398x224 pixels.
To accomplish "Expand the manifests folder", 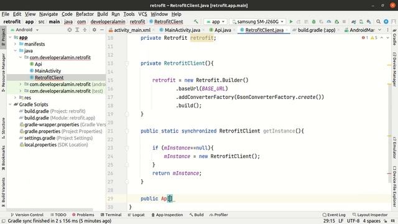I will tap(15, 44).
